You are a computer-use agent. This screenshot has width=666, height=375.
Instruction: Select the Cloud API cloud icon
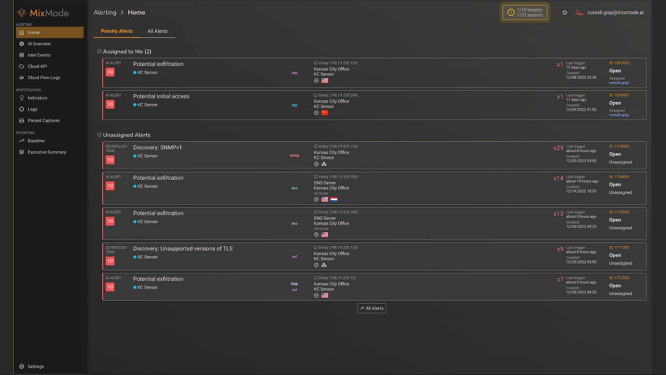[22, 66]
